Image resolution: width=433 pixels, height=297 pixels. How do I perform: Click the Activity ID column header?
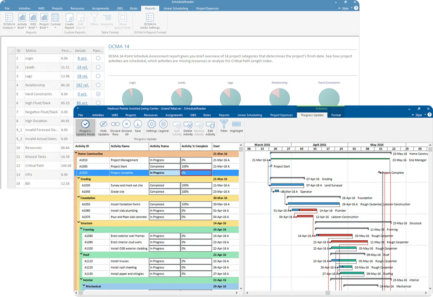[x=92, y=146]
